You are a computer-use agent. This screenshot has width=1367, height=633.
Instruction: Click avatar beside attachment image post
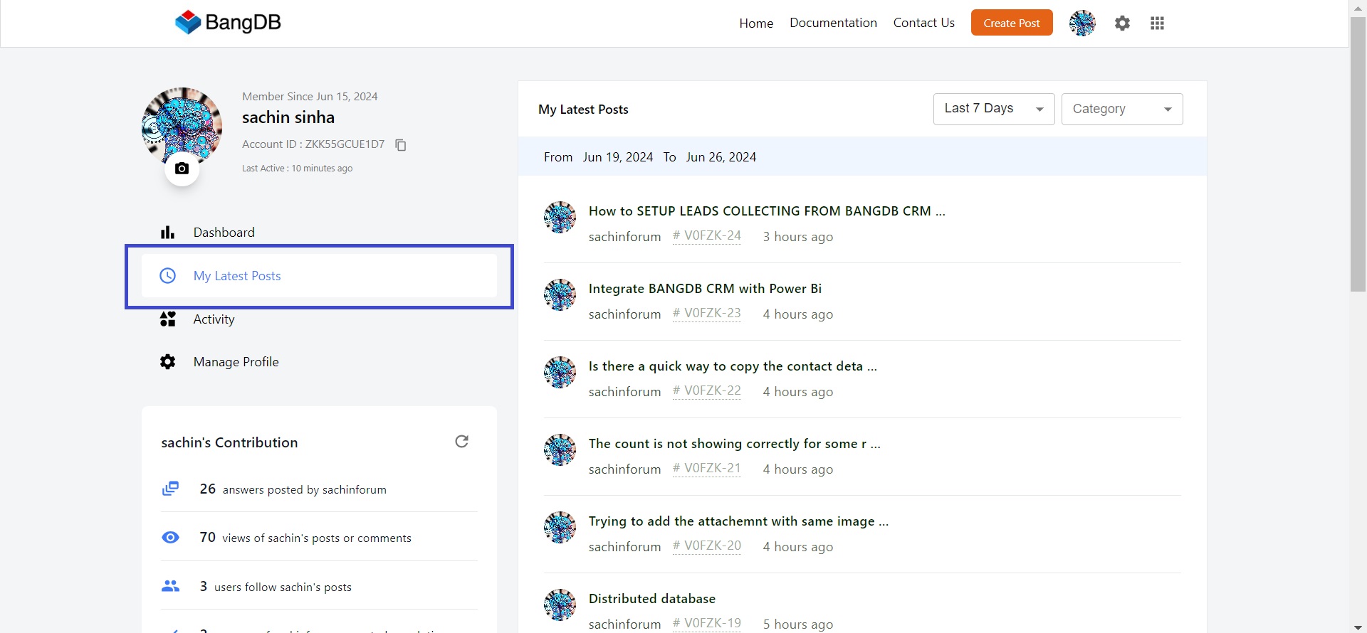tap(560, 528)
